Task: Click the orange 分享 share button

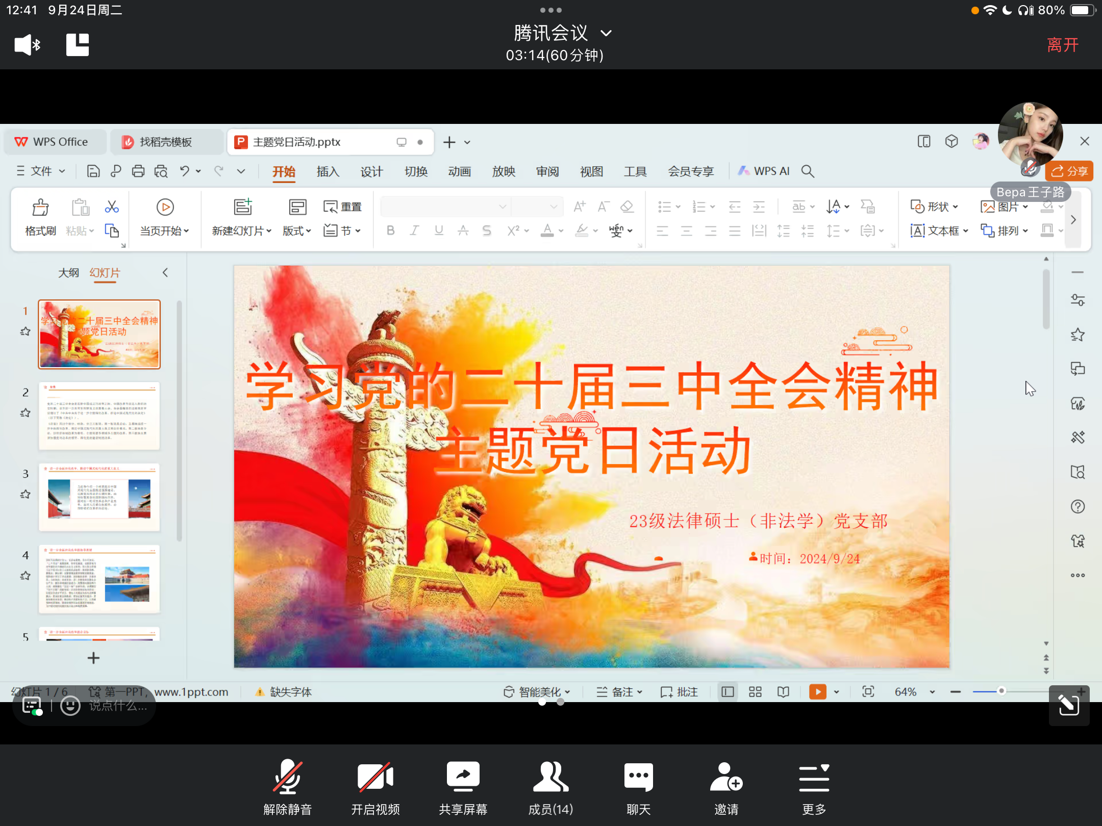Action: point(1069,171)
